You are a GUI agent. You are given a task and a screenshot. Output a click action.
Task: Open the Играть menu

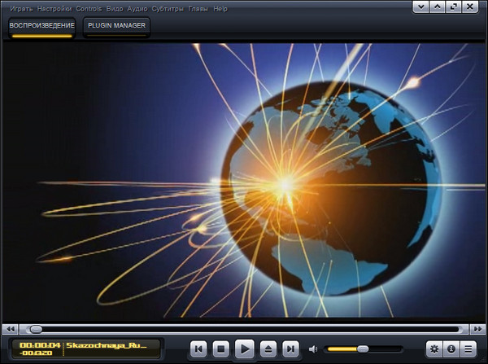(x=21, y=8)
